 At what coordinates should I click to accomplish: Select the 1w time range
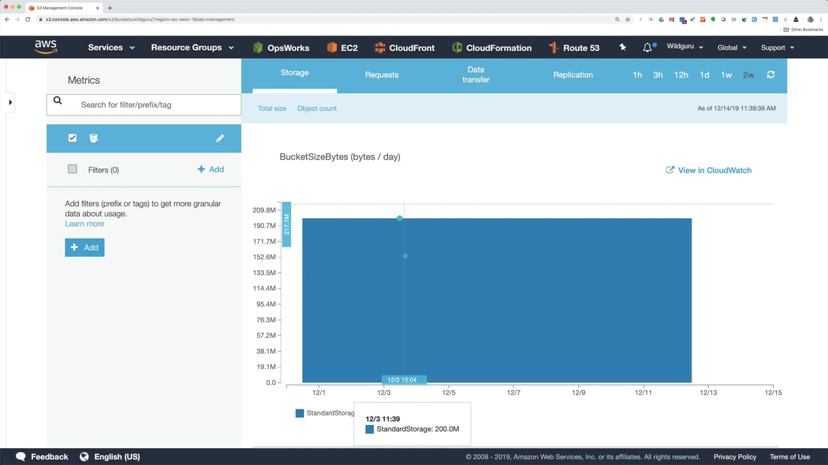pyautogui.click(x=726, y=75)
